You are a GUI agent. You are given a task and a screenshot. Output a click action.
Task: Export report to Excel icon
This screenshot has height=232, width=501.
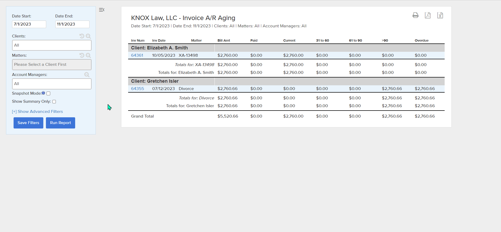coord(440,15)
